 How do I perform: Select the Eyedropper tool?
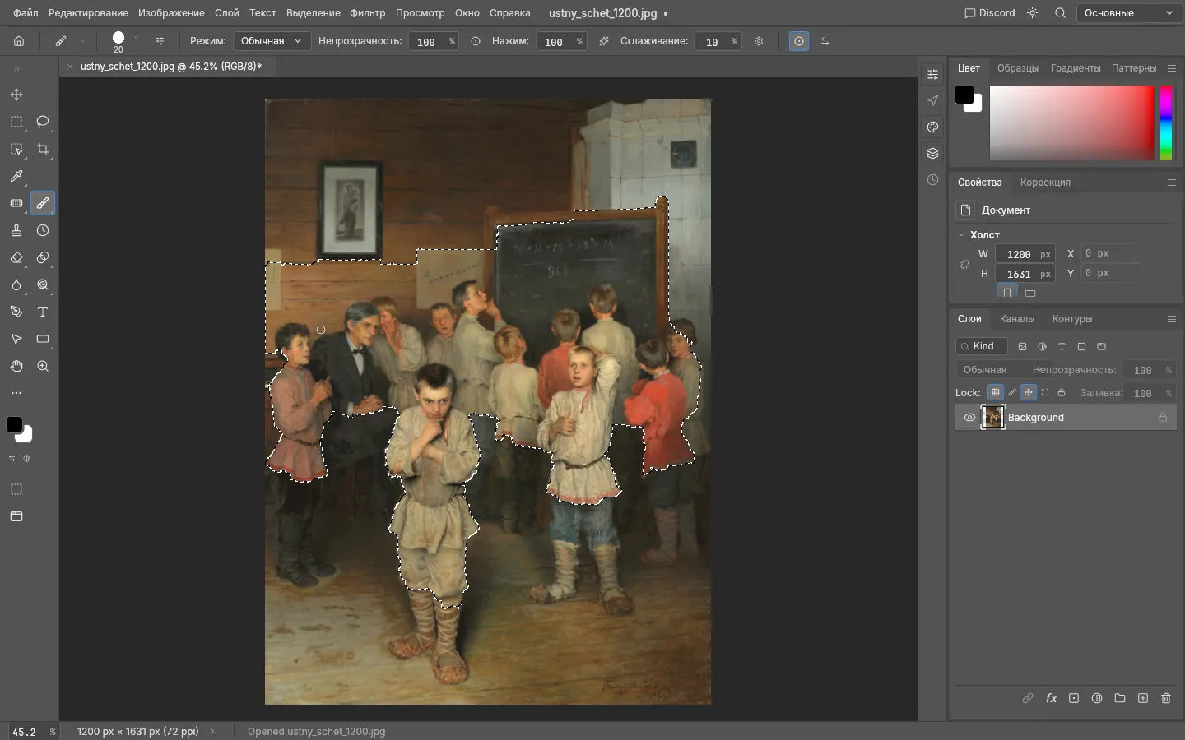[16, 176]
